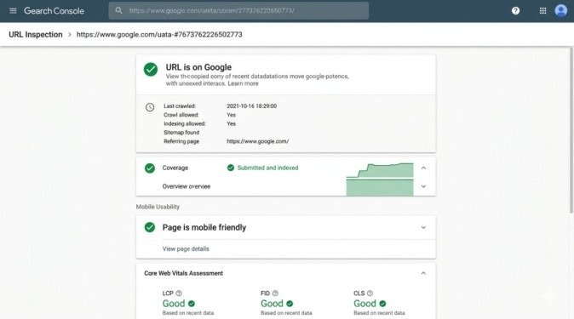Select the last crawled date 2021-10-16 18:29:00
Image resolution: width=574 pixels, height=319 pixels.
pos(252,106)
